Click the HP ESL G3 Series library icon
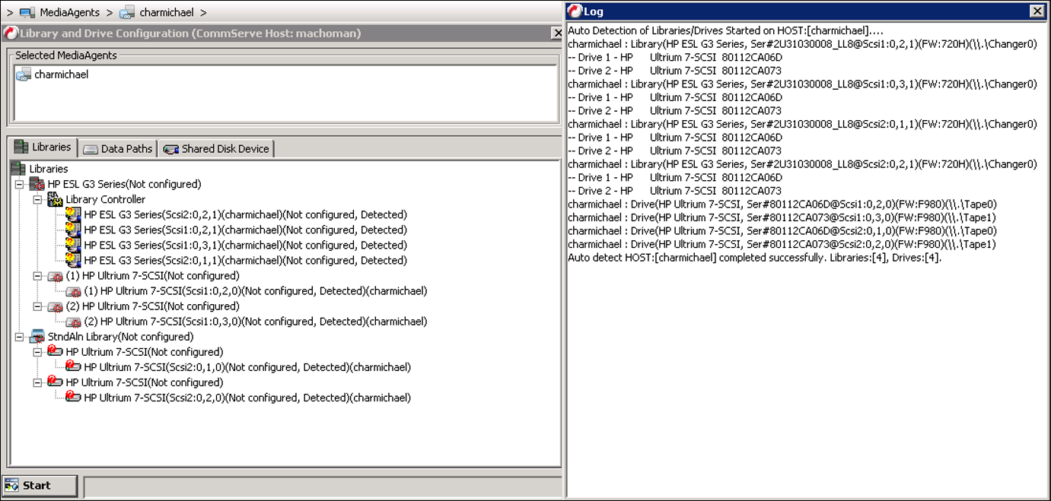1051x501 pixels. point(37,183)
